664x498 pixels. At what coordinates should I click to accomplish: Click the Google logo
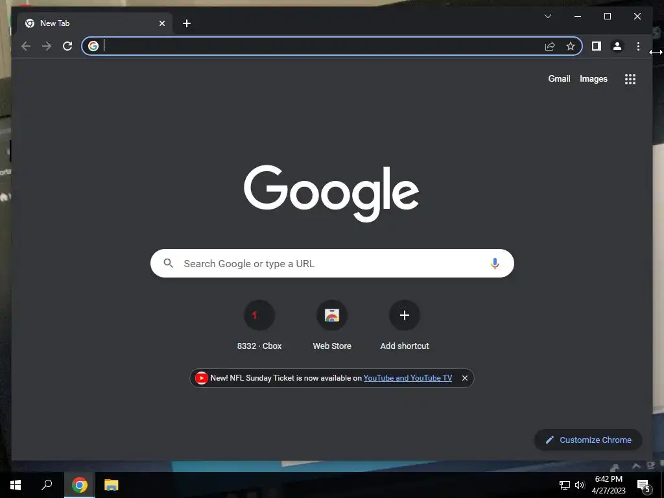[x=331, y=193]
